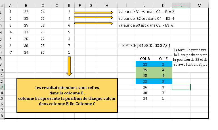
Task: Select the column B header
Action: point(26,5)
